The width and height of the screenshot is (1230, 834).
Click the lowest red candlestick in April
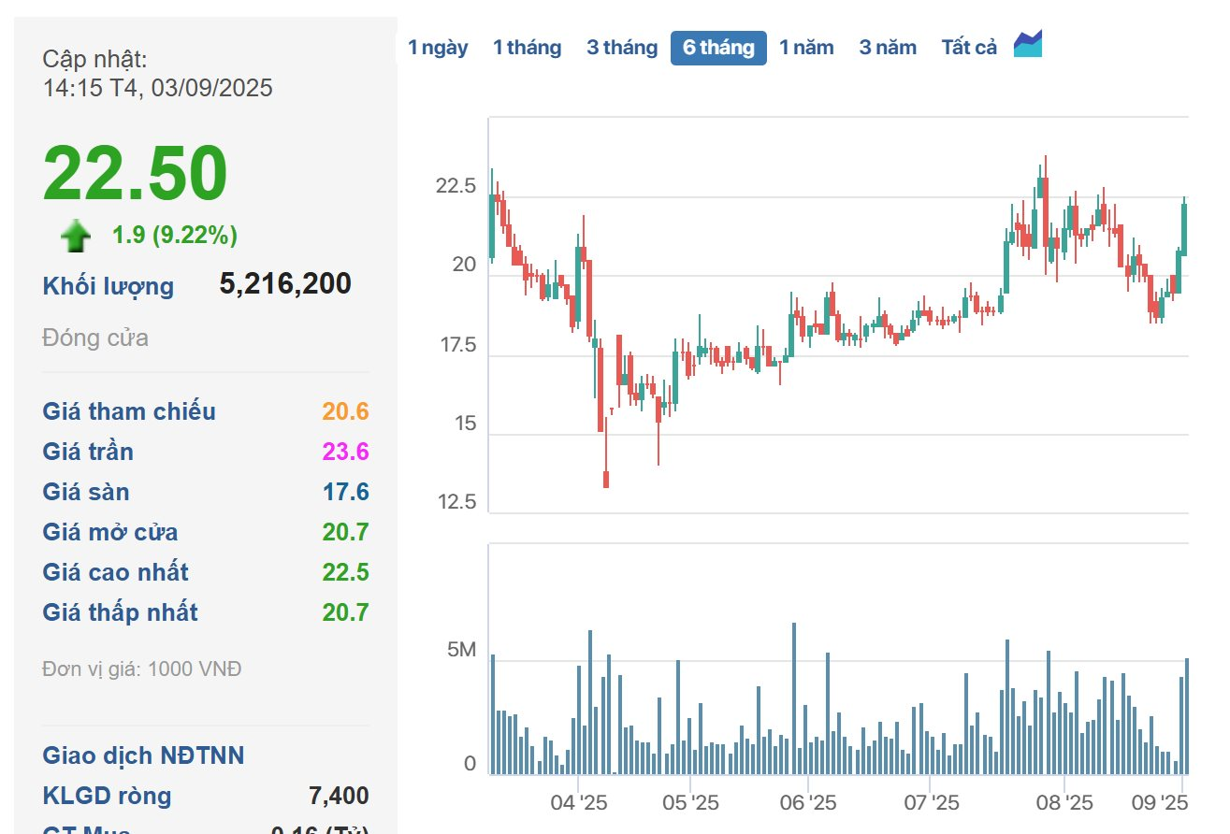pyautogui.click(x=606, y=478)
